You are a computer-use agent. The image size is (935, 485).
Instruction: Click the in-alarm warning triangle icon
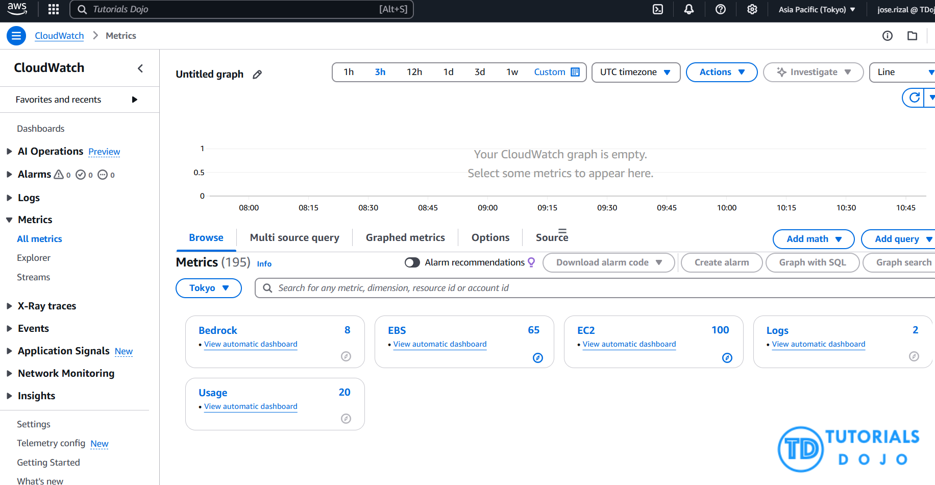[59, 175]
